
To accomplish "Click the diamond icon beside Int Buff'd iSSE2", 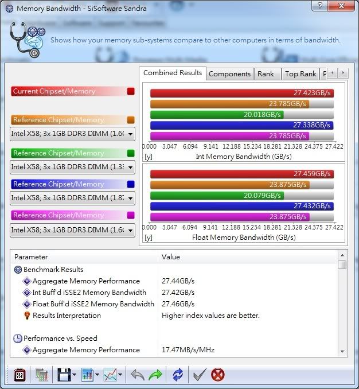I will coord(27,293).
